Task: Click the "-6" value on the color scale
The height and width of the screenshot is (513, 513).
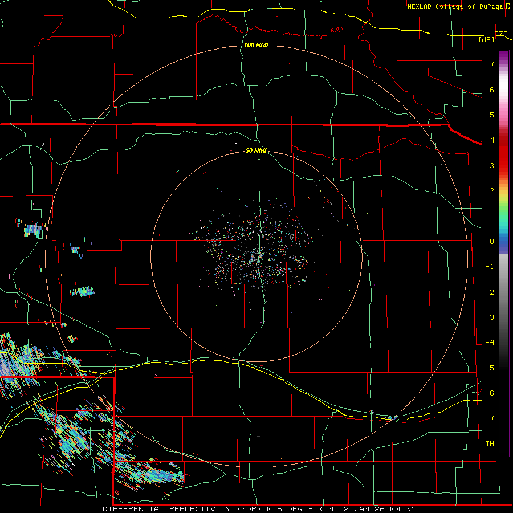Action: click(490, 393)
